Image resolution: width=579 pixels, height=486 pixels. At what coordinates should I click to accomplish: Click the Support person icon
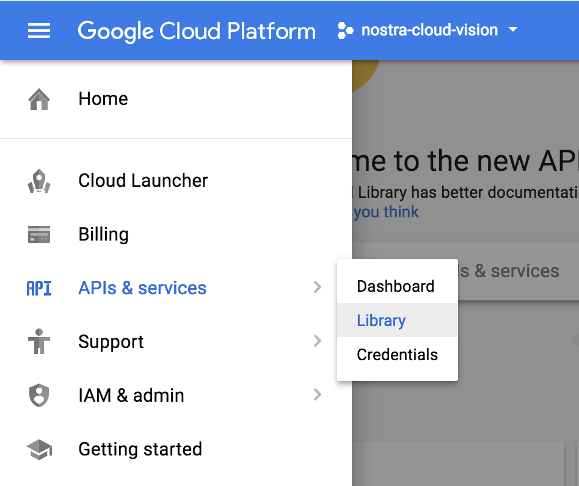pyautogui.click(x=39, y=342)
